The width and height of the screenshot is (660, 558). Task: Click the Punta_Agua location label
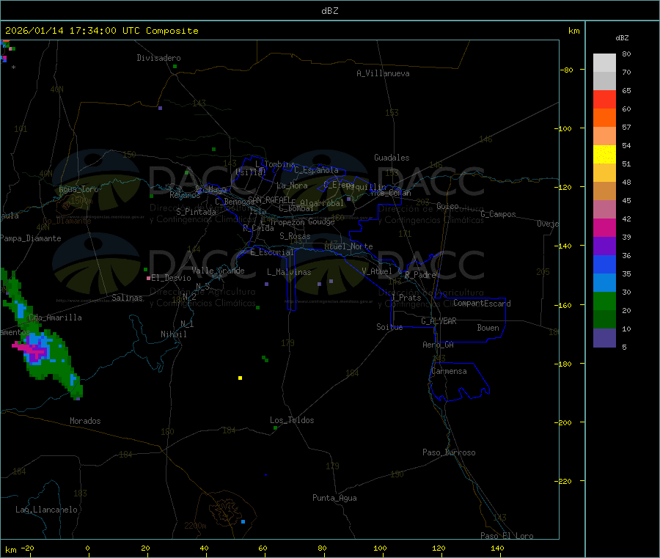(x=334, y=498)
